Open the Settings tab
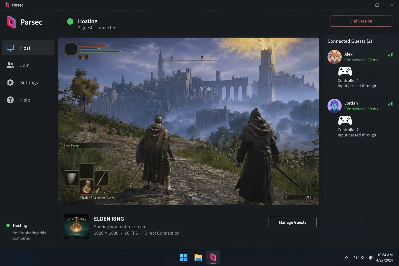399x266 pixels. pyautogui.click(x=28, y=83)
